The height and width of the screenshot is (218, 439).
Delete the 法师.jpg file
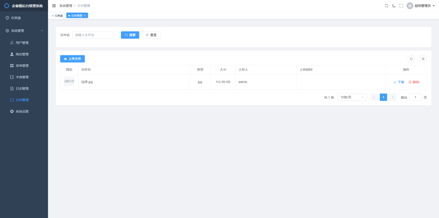coord(414,82)
